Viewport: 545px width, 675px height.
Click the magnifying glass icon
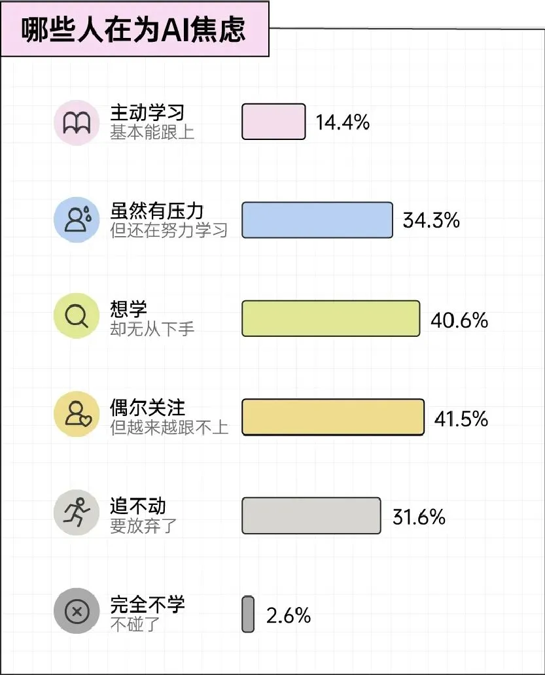(77, 316)
